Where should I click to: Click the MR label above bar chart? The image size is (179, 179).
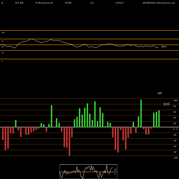click(160, 93)
